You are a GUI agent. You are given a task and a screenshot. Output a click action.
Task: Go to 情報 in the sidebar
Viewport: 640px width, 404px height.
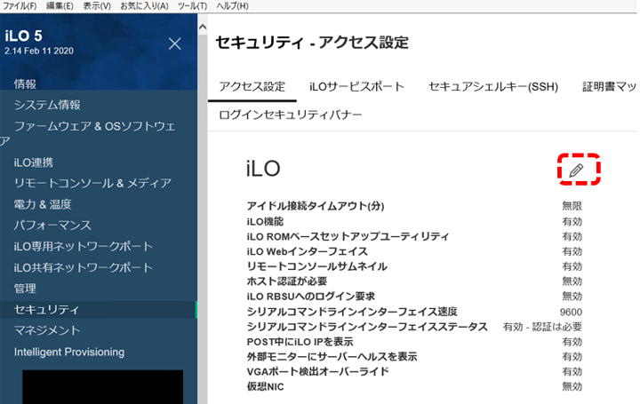pyautogui.click(x=25, y=84)
